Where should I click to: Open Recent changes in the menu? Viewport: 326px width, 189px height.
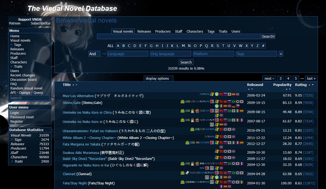click(x=23, y=75)
